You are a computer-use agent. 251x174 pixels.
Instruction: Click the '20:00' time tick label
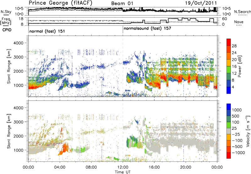pos(185,167)
